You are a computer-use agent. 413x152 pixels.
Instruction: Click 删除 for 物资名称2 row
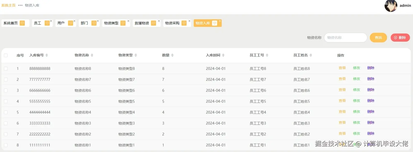371,134
